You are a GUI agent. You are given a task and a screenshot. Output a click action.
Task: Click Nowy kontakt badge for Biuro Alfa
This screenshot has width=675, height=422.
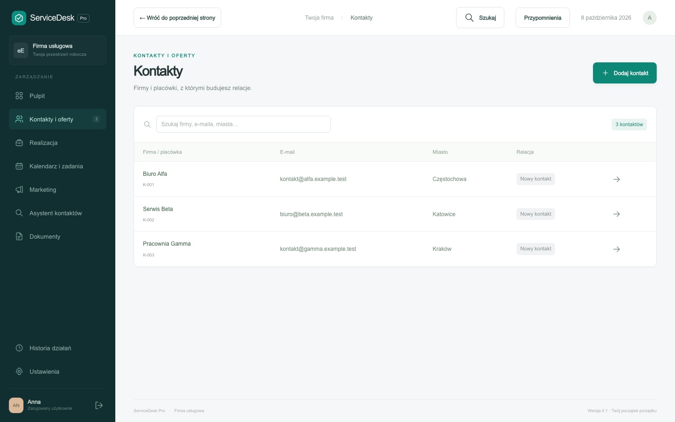[x=536, y=179]
